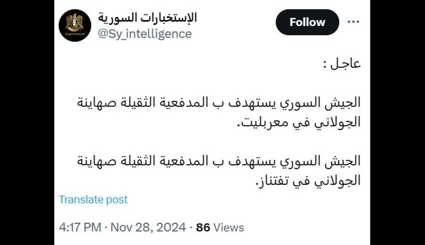The height and width of the screenshot is (245, 425).
Task: Open the eagle emblem profile avatar
Action: click(x=75, y=25)
